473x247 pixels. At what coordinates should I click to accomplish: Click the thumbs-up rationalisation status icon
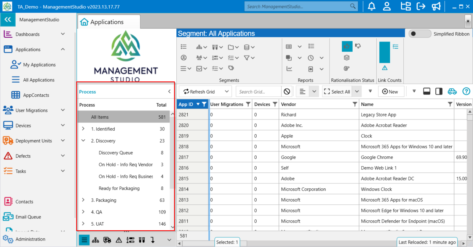click(347, 46)
